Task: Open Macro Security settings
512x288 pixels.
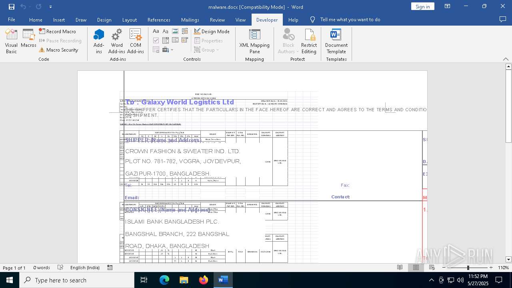Action: coord(58,50)
